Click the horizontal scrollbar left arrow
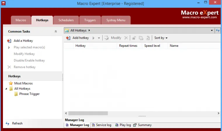Screen dimensions: 222x131 point(66,113)
